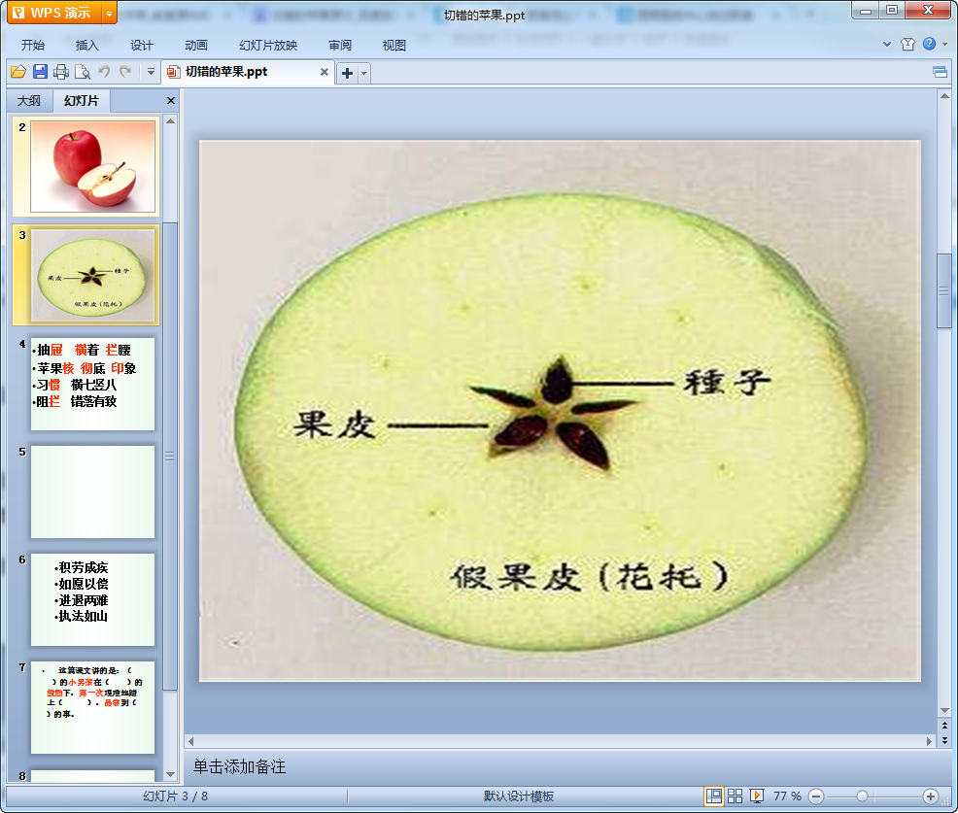Screen dimensions: 958x813
Task: Select the blank slide 5 thumbnail
Action: point(93,491)
